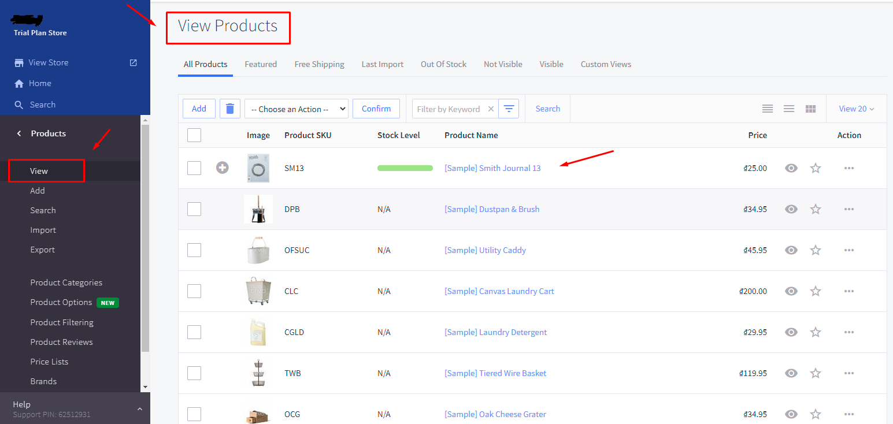Open the Choose an Action dropdown
The width and height of the screenshot is (893, 424).
point(296,109)
